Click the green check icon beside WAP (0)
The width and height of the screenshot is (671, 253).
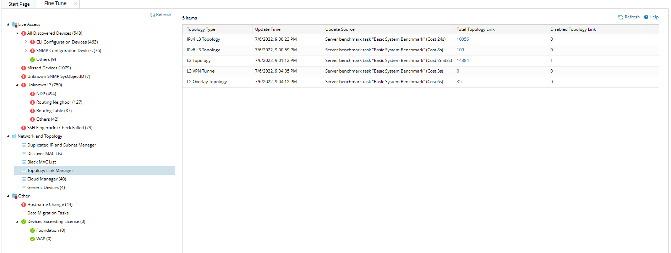[32, 239]
